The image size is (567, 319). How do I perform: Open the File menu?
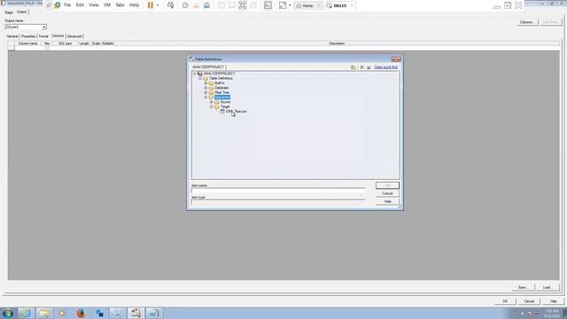(67, 5)
